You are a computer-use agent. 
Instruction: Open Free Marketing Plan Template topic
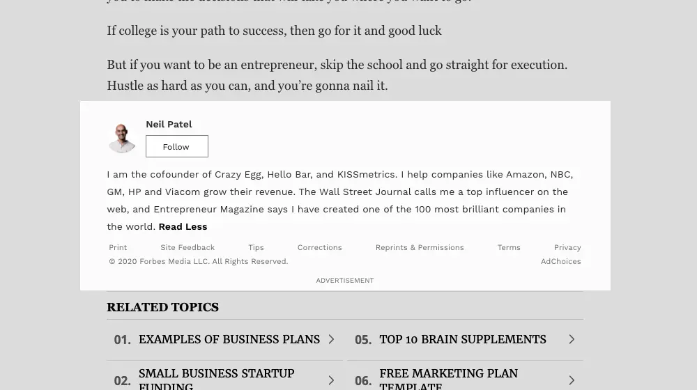click(448, 380)
